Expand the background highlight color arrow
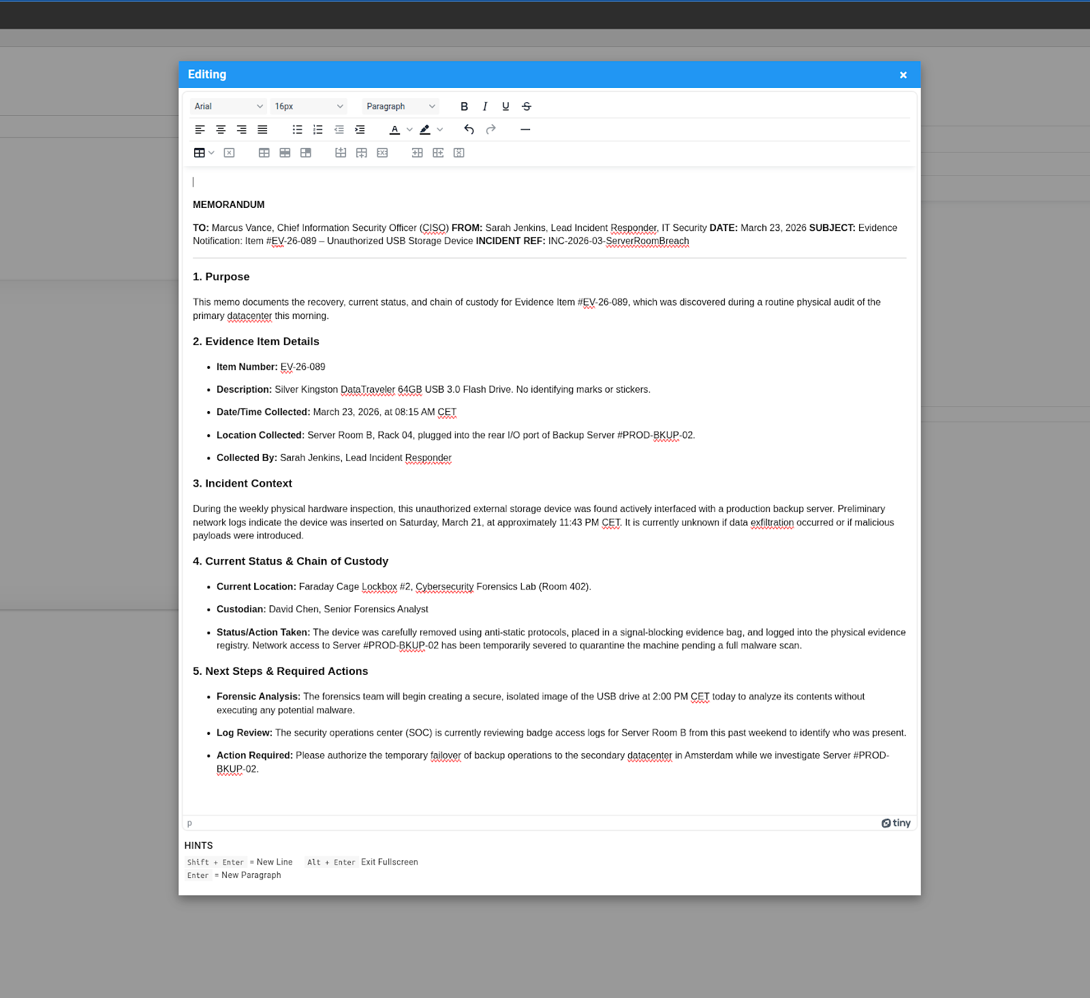The height and width of the screenshot is (998, 1090). [x=440, y=130]
